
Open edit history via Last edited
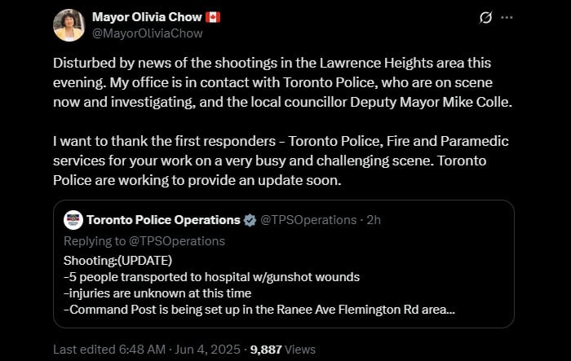(109, 350)
